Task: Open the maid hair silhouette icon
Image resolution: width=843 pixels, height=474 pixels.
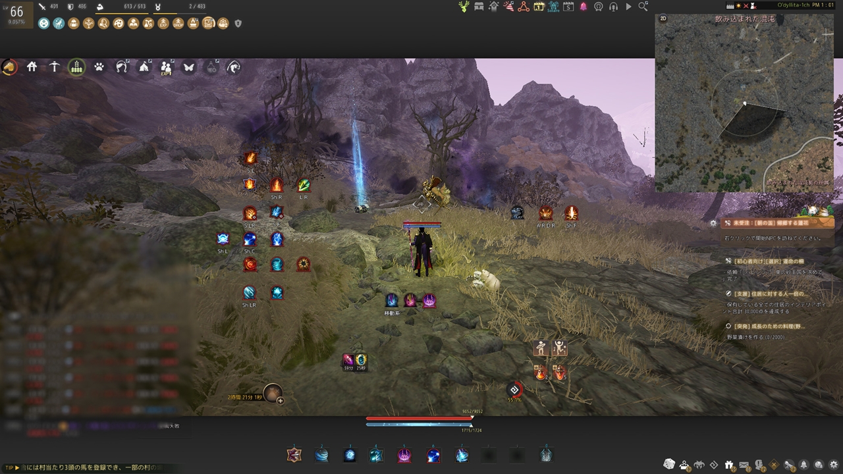Action: (121, 66)
